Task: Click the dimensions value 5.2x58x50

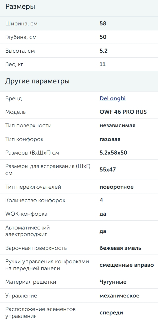Action: tap(113, 153)
